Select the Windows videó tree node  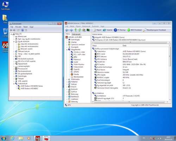[78, 52]
